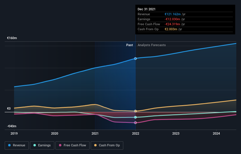Click the 2019 x-axis label
This screenshot has height=154, width=241.
pyautogui.click(x=14, y=133)
